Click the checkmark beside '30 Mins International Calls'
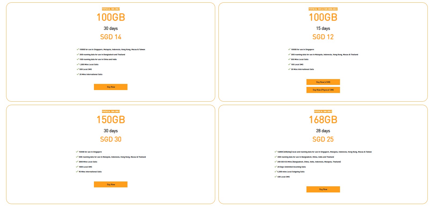Viewport: 435px width, 208px height. pyautogui.click(x=289, y=69)
